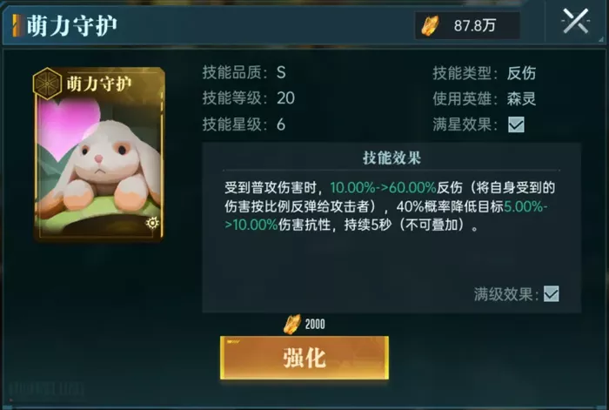Click the hexagon emblem on skill card
609x410 pixels.
(x=47, y=84)
